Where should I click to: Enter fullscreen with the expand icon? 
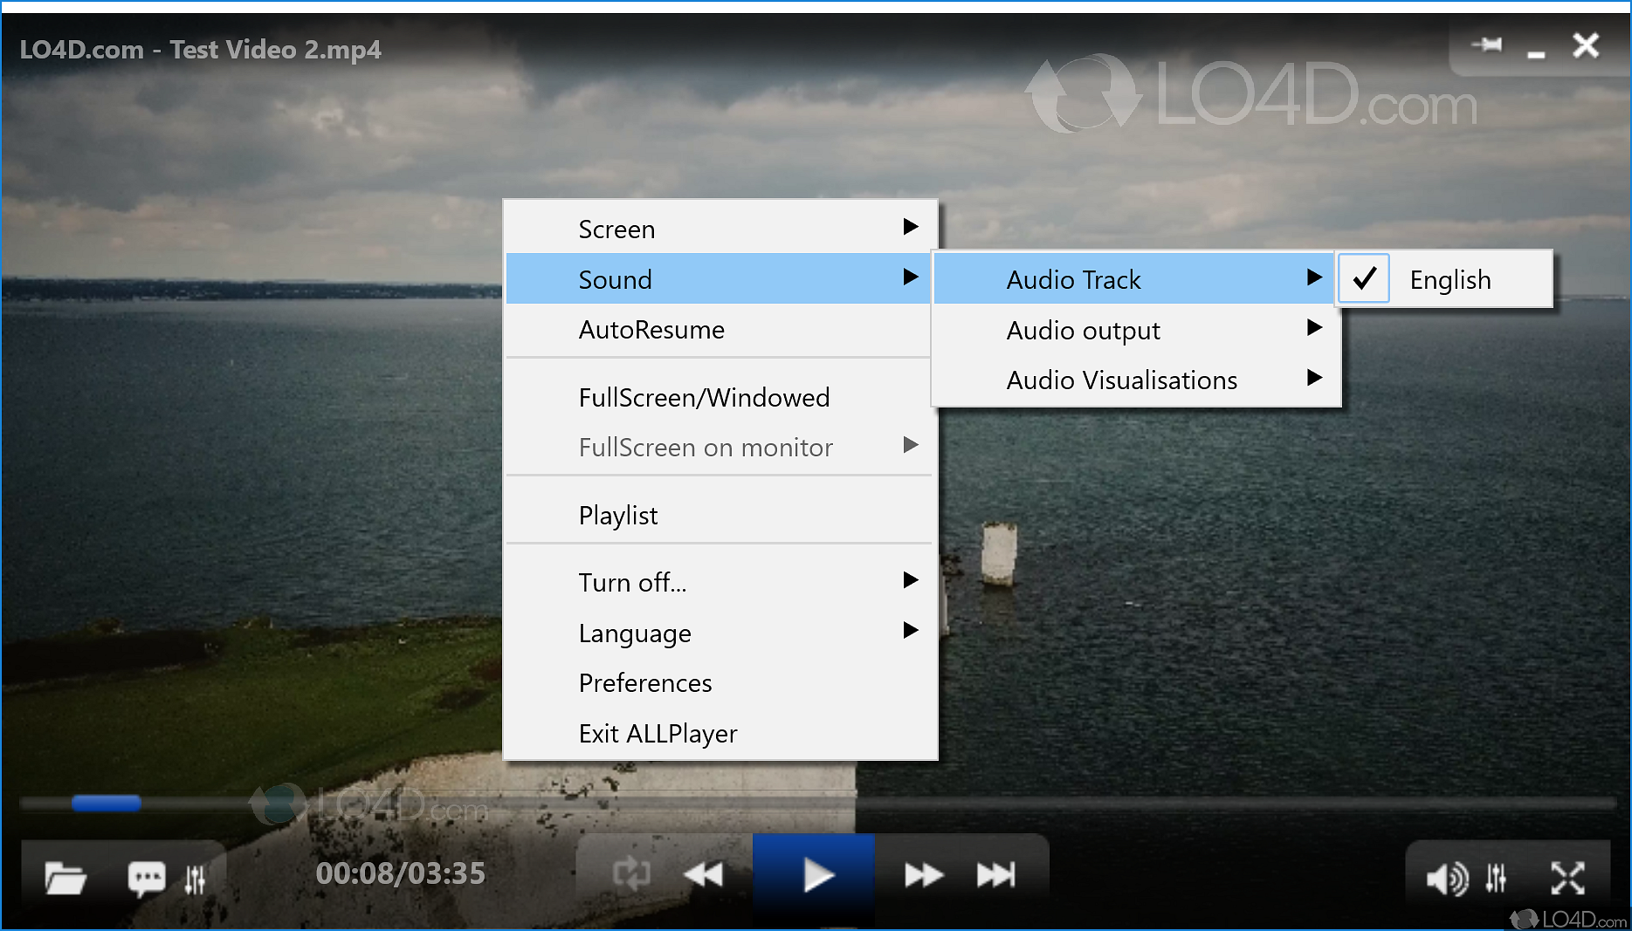[x=1568, y=877]
